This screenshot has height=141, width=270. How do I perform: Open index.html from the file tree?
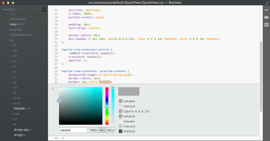pyautogui.click(x=16, y=24)
